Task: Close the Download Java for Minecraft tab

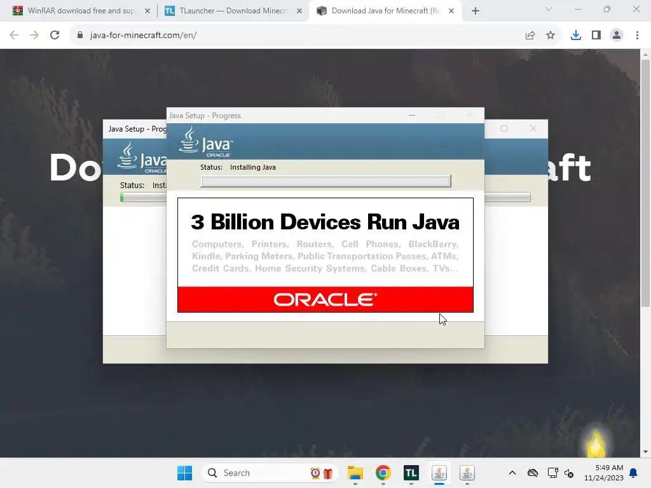Action: pos(451,11)
